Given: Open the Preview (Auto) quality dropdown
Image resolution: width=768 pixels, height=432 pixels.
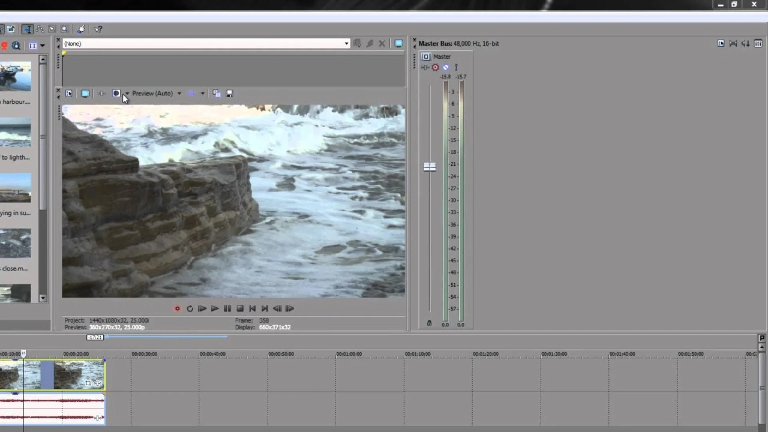Looking at the screenshot, I should [x=180, y=93].
